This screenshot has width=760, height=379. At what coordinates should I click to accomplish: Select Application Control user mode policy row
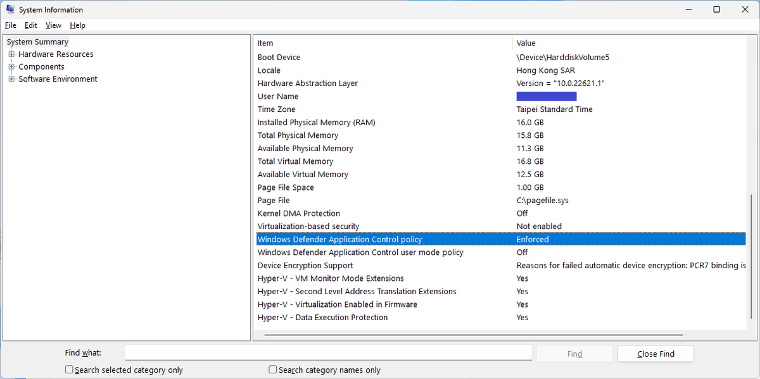[500, 252]
